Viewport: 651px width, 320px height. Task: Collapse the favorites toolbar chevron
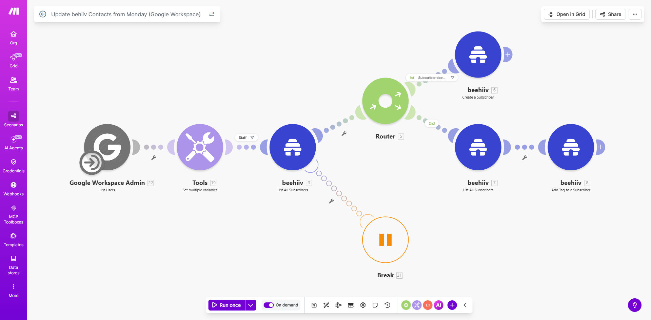465,305
